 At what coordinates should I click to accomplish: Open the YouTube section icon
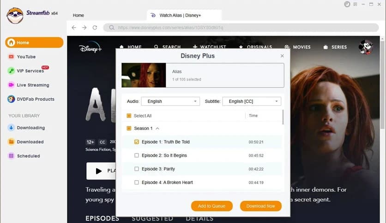pyautogui.click(x=11, y=57)
